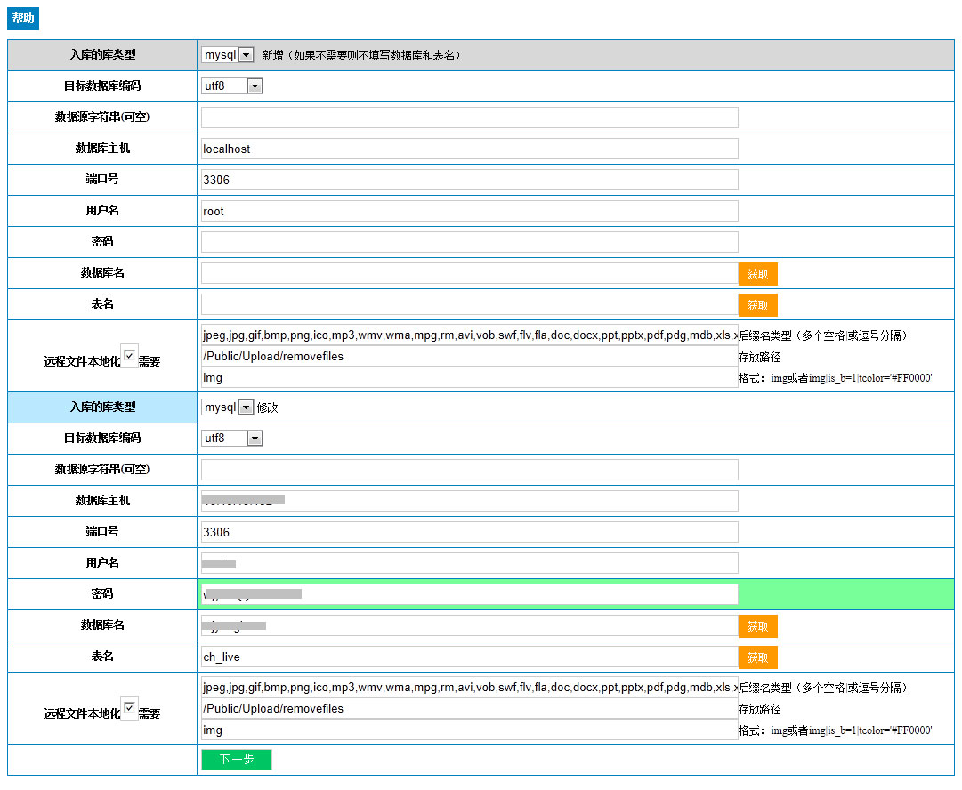The width and height of the screenshot is (962, 790).
Task: Open the mysql dropdown in the 新增 section
Action: coord(228,55)
